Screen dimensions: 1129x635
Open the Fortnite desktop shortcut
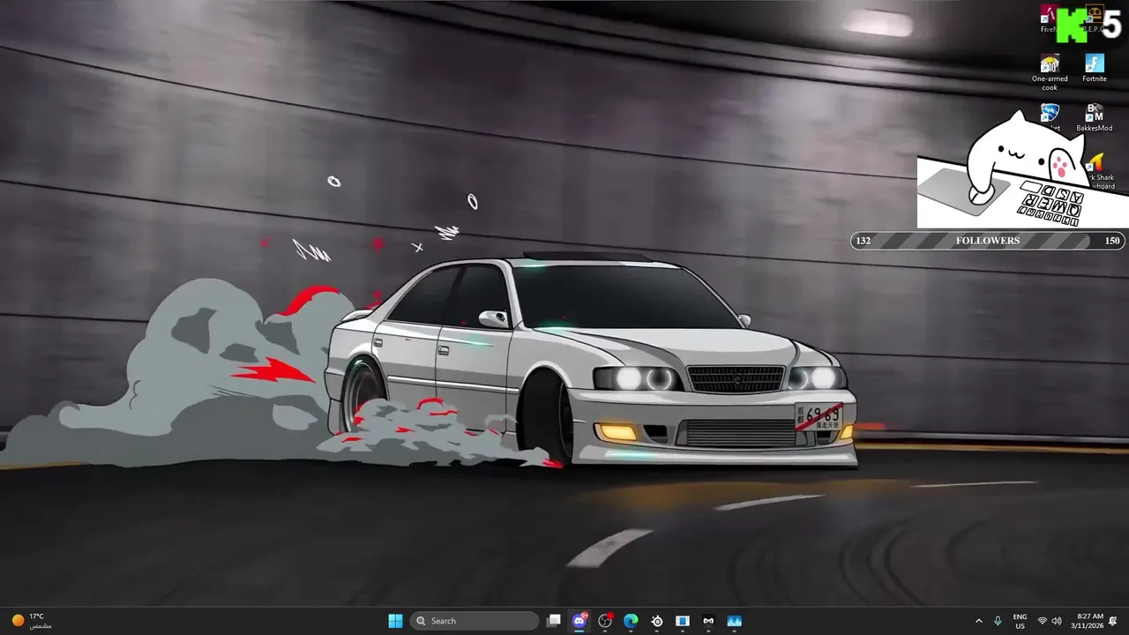(x=1094, y=68)
